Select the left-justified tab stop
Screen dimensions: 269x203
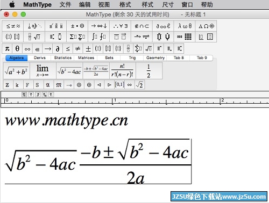point(24,95)
